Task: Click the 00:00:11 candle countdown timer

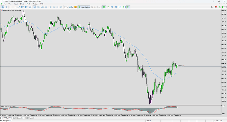Action: [x=181, y=66]
